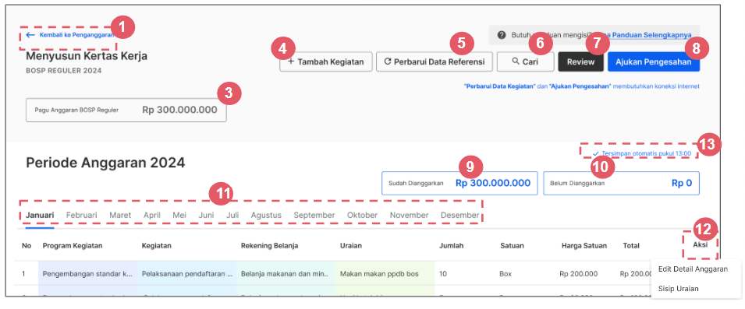Select the Agustus month tab
The image size is (745, 309).
[x=266, y=215]
